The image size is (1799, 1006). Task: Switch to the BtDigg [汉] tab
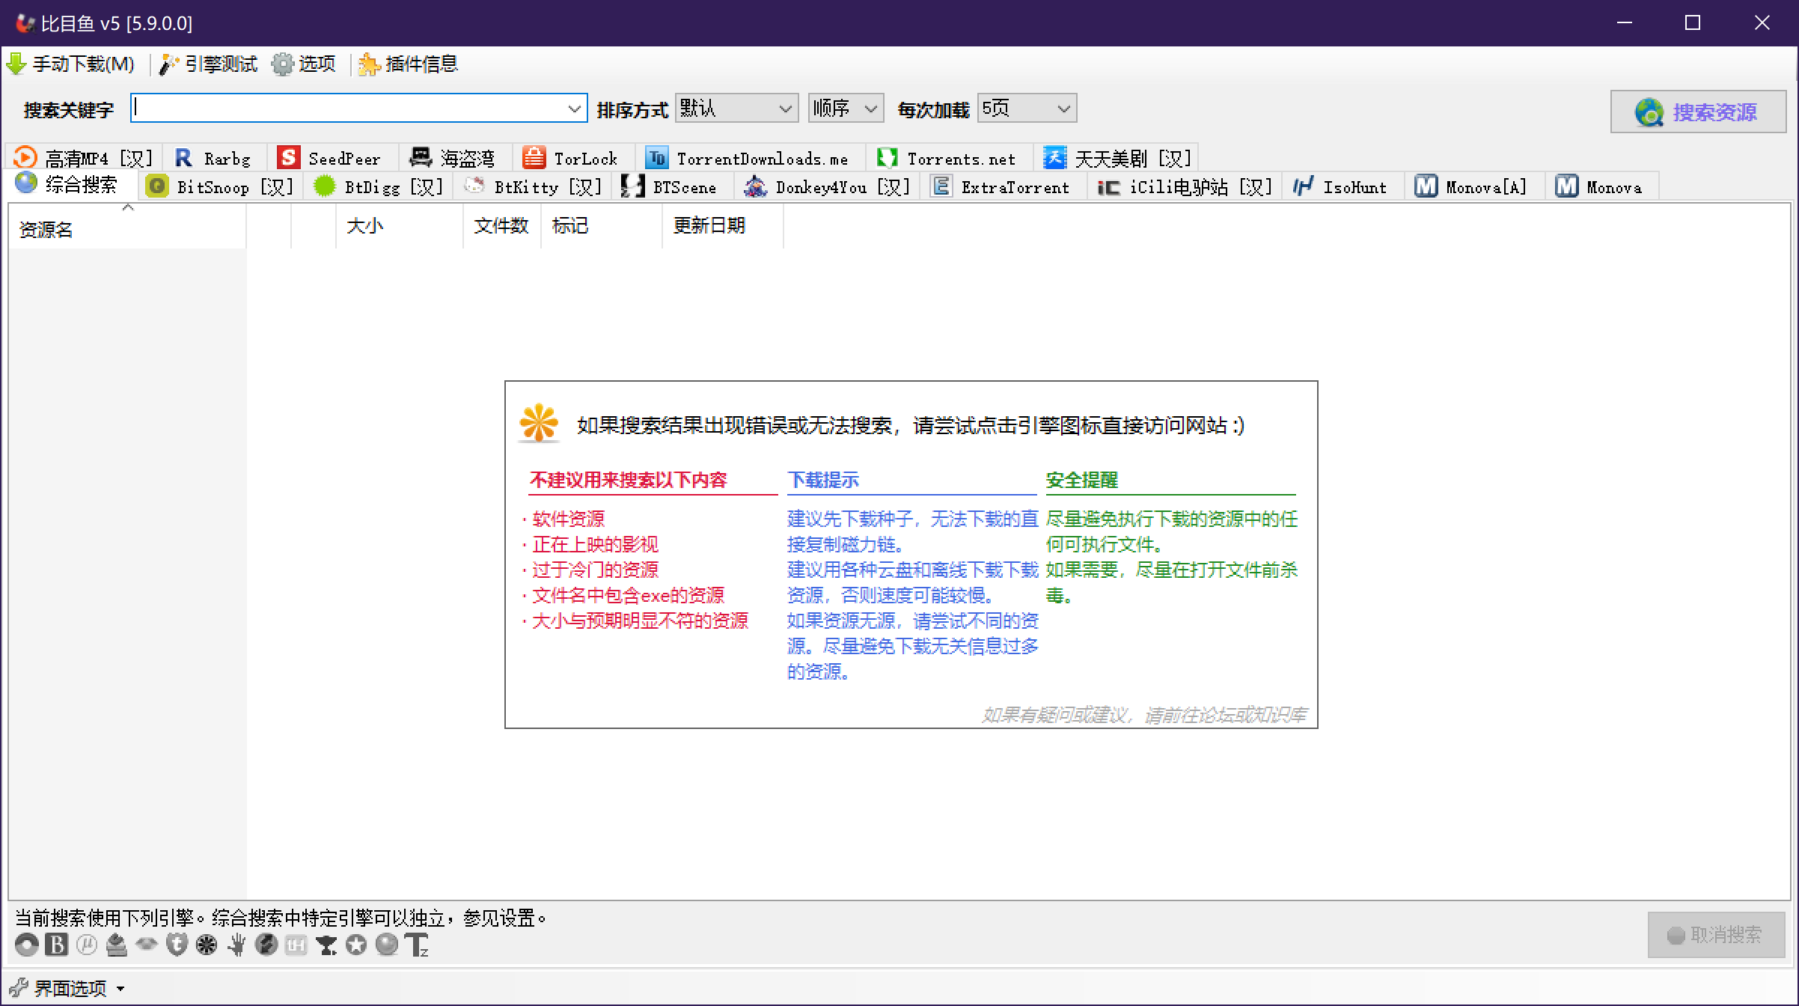tap(379, 186)
